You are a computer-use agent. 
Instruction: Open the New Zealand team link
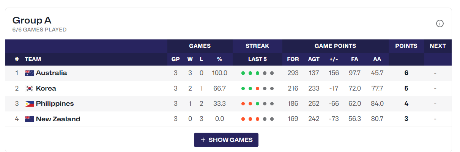pyautogui.click(x=58, y=119)
